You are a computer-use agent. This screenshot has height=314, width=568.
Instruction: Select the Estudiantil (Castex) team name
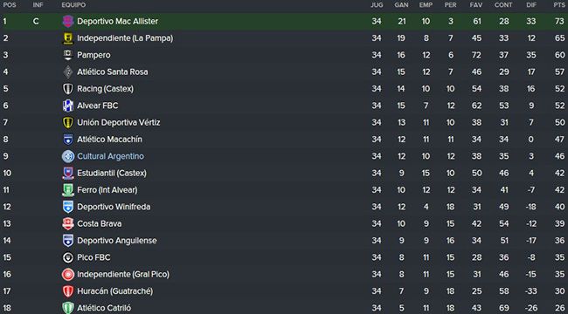(112, 173)
